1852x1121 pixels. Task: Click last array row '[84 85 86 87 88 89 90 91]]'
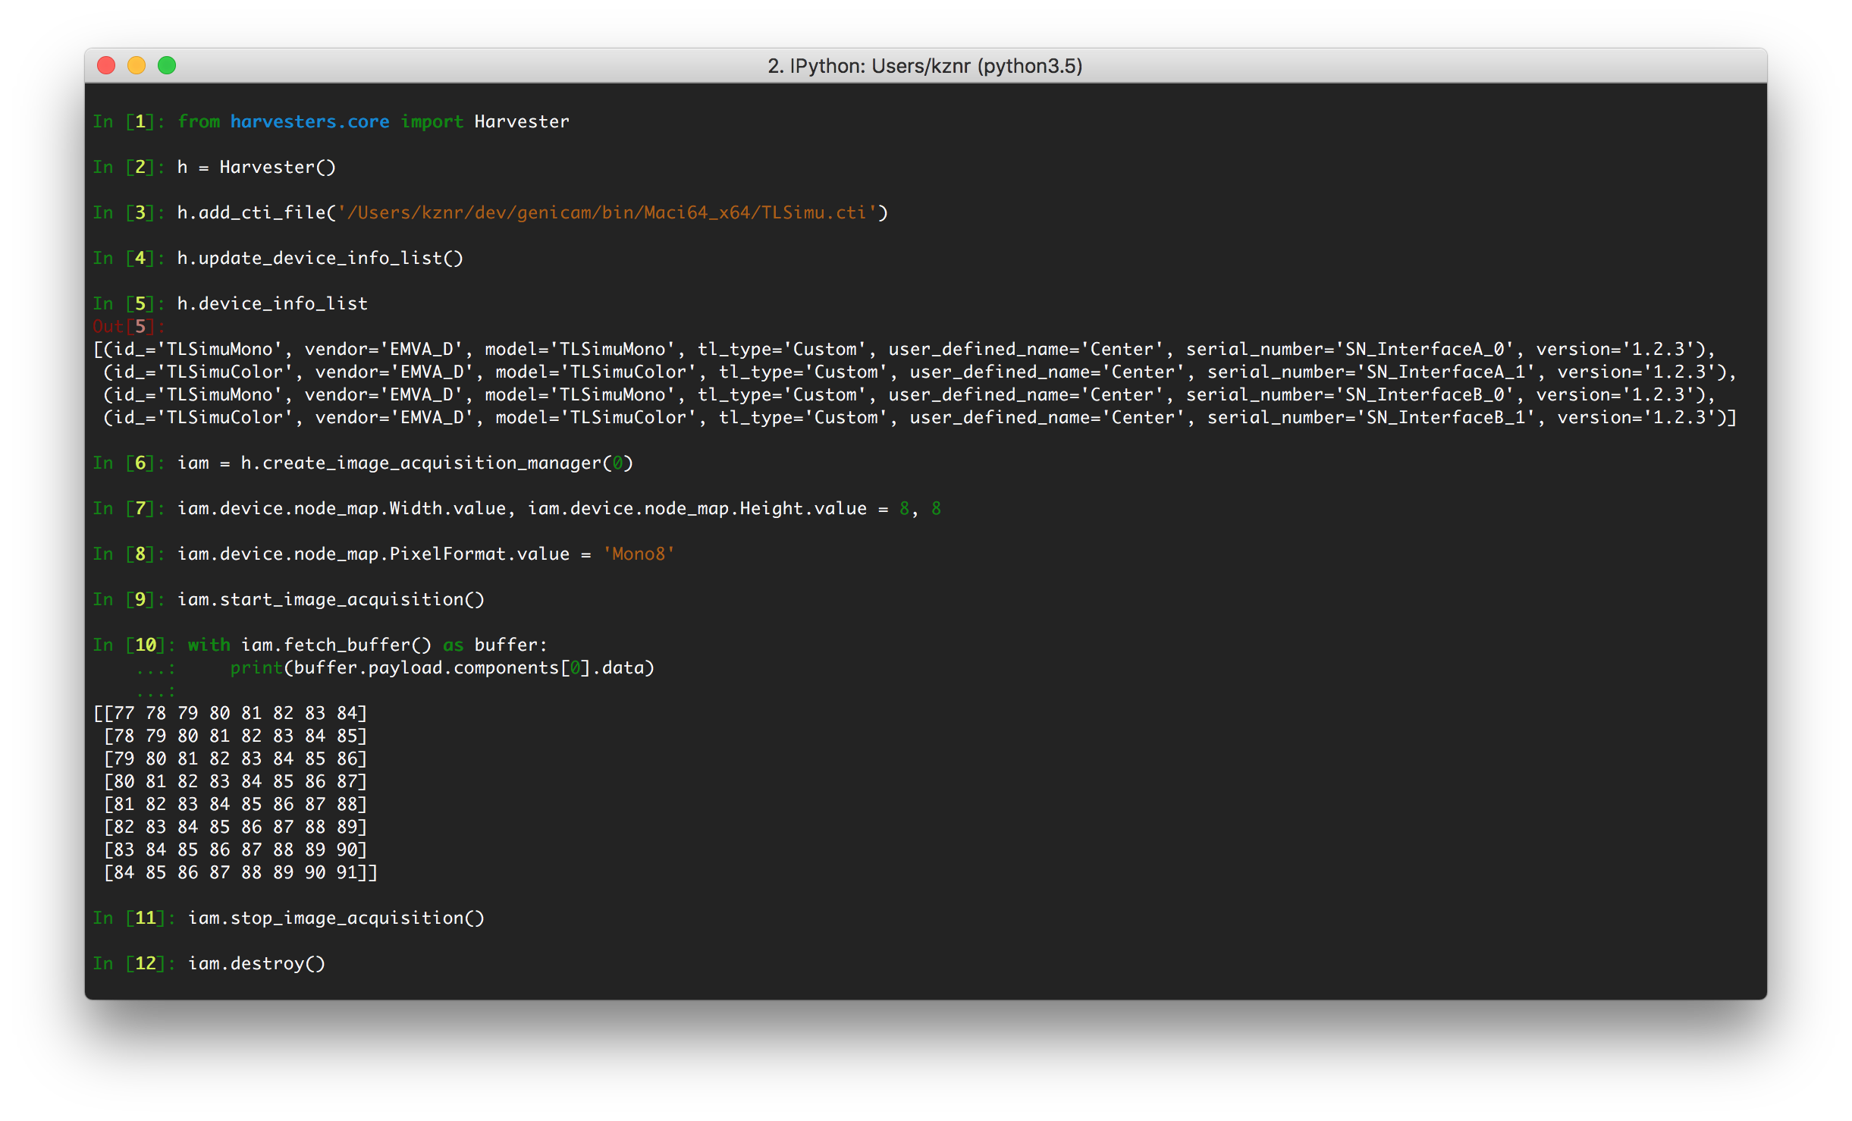[x=240, y=872]
